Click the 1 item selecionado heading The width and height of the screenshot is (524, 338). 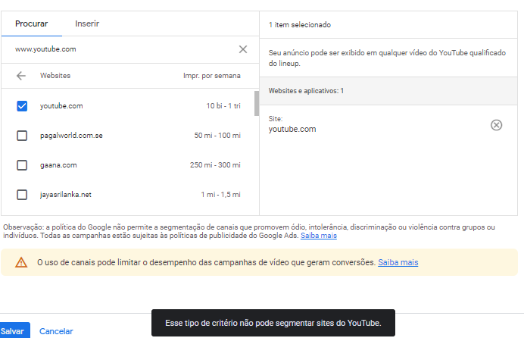(300, 25)
